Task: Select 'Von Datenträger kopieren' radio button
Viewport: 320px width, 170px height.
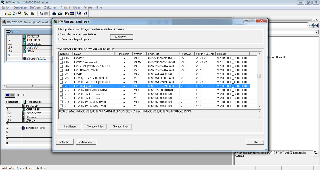Action: (60, 39)
